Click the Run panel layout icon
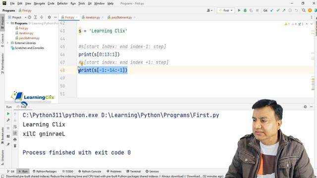The width and height of the screenshot is (317, 178). pos(8,136)
